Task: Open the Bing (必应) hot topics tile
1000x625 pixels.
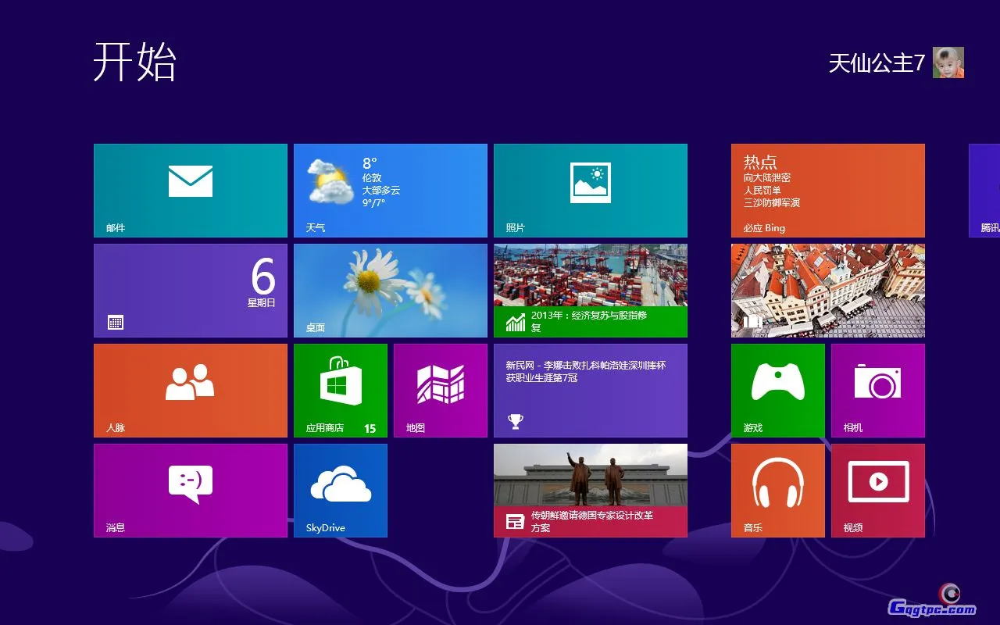Action: pos(827,190)
